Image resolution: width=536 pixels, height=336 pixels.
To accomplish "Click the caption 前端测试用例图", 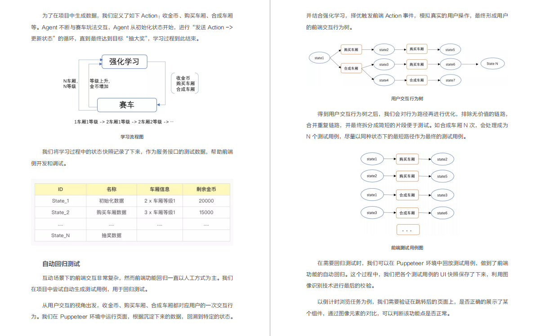I will (407, 248).
